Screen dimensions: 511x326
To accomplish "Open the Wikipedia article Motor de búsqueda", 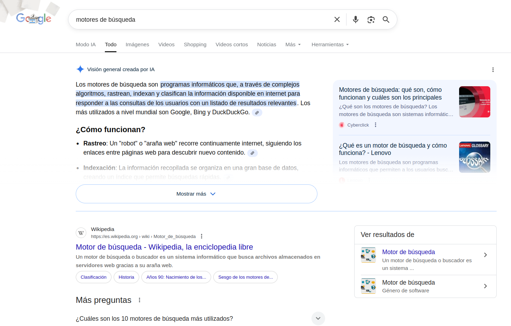I will pos(164,247).
